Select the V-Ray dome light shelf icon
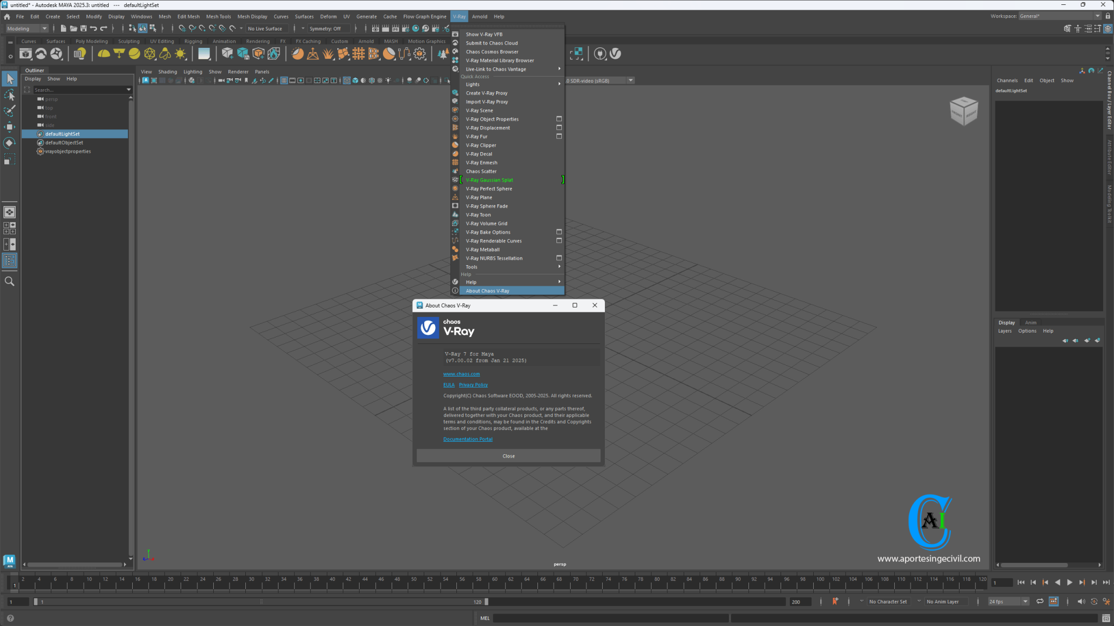 pos(104,53)
